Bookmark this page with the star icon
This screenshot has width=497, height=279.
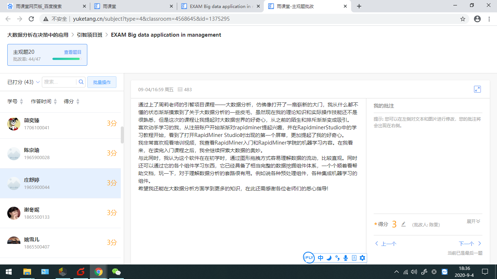(463, 19)
